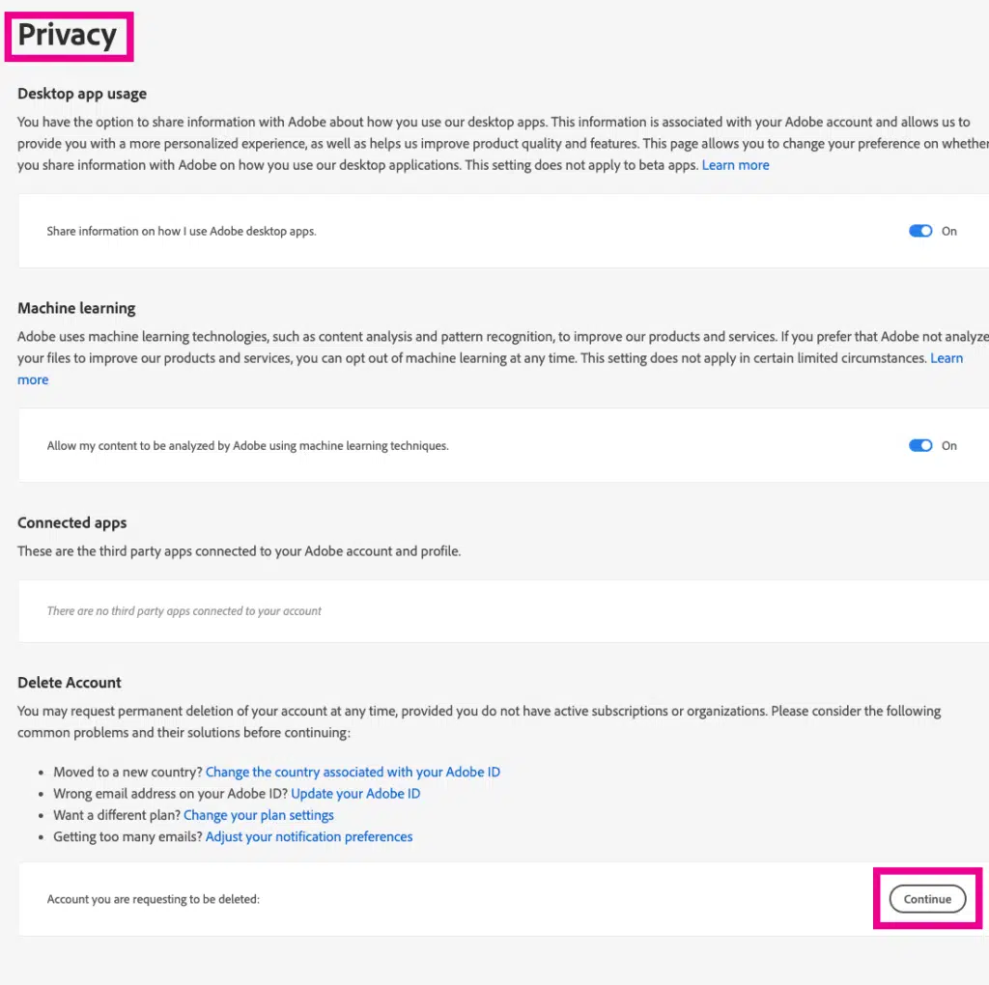Open Learn more link under Desktop app usage
989x985 pixels.
(735, 165)
